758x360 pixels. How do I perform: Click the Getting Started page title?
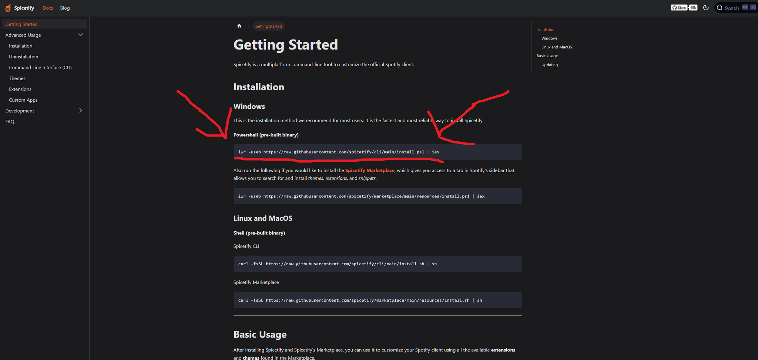[x=285, y=45]
